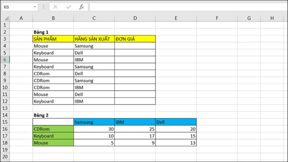Select row 6 header
Screen dimensions: 288x162
(x=5, y=60)
